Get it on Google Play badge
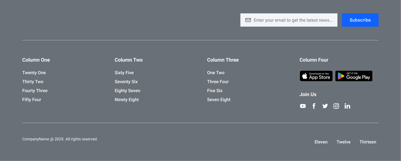Image resolution: width=401 pixels, height=161 pixels. click(354, 76)
